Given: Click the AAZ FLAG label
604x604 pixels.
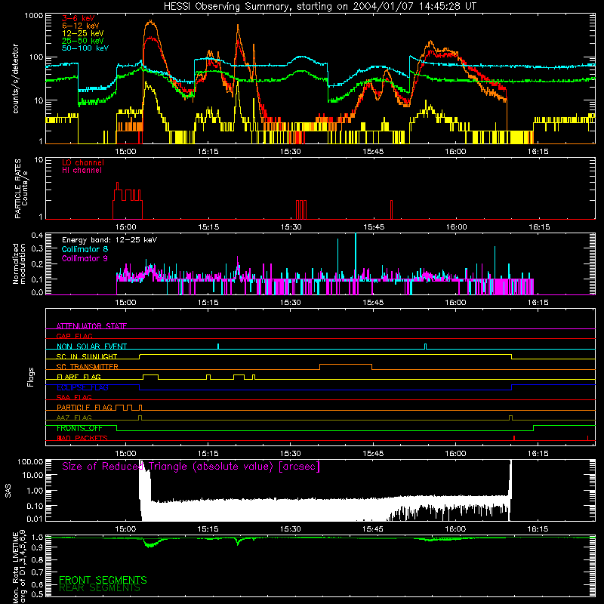Looking at the screenshot, I should [74, 418].
